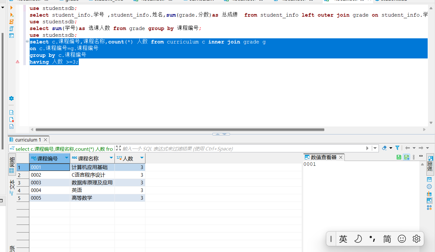Select row number 2 header

(x=23, y=175)
